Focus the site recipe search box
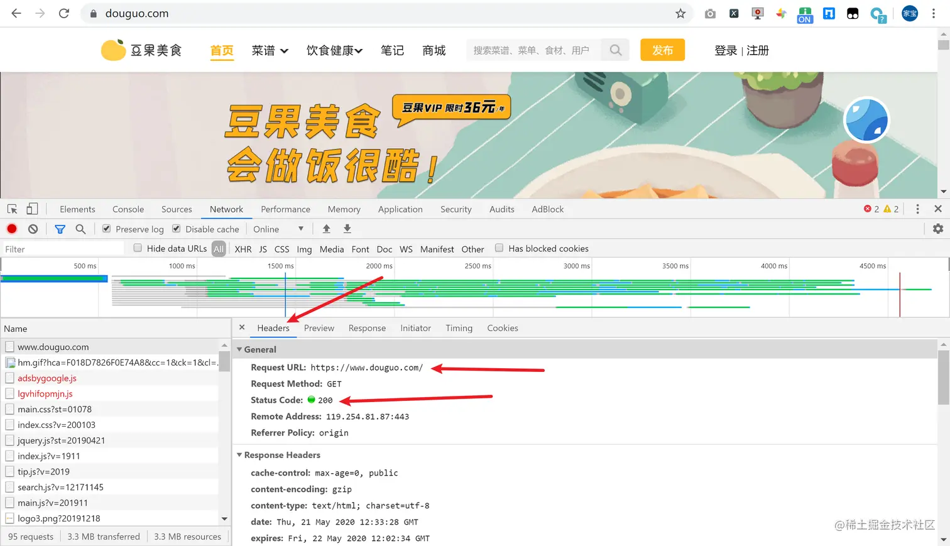950x546 pixels. [533, 50]
